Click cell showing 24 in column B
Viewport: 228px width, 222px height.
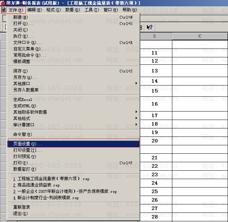point(156,183)
